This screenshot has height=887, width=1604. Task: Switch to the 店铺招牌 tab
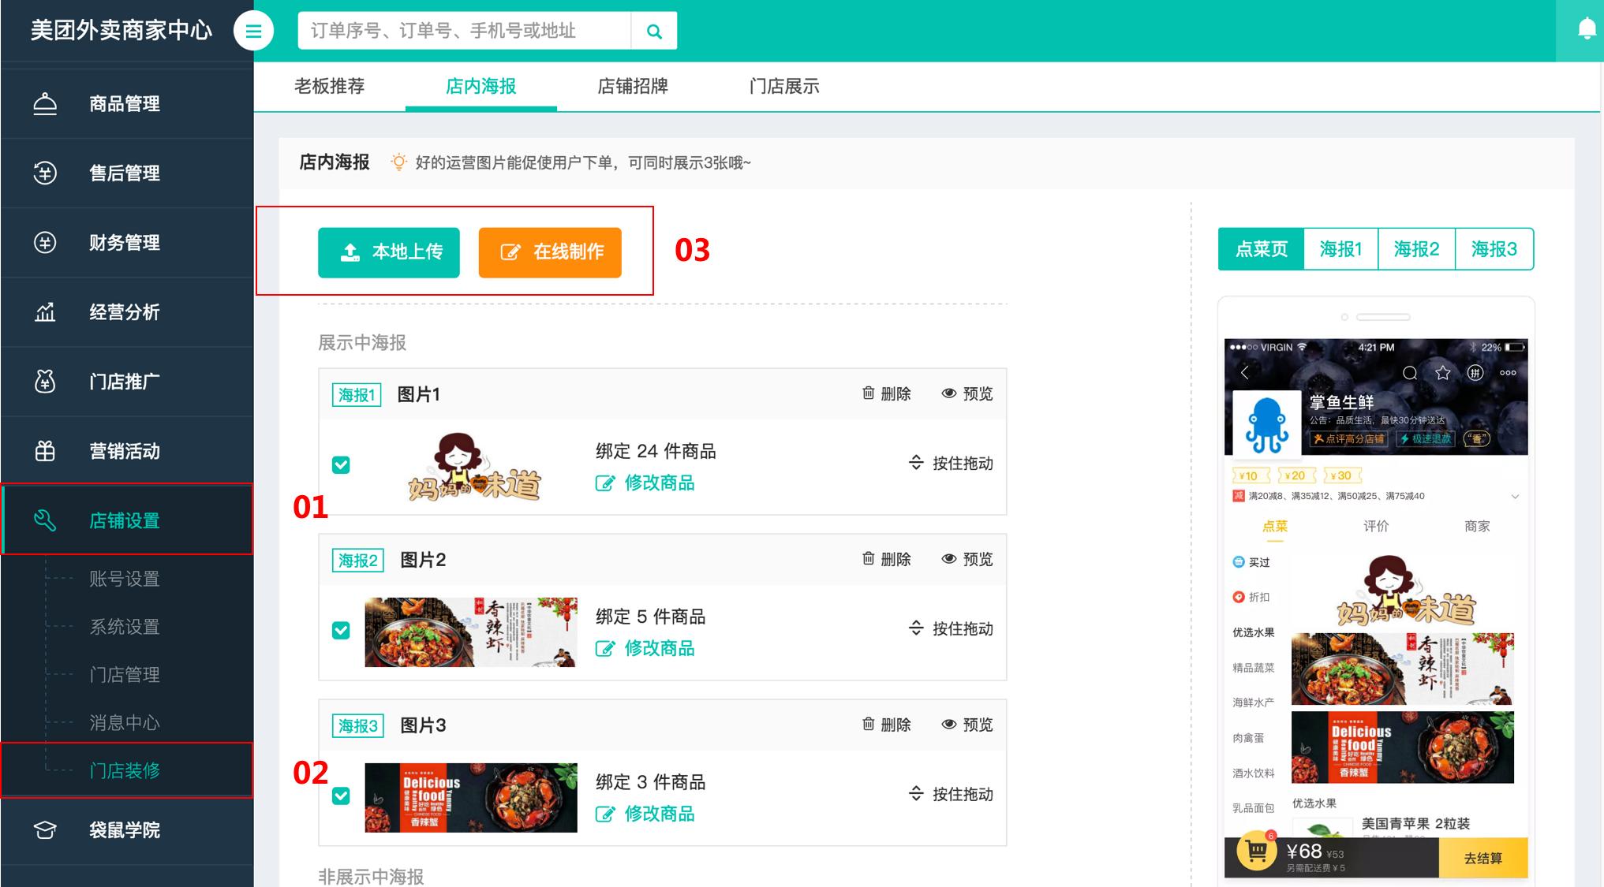coord(633,86)
